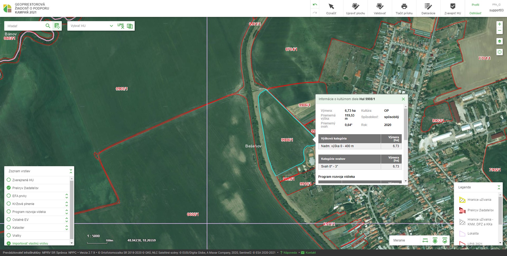Screen dimensions: 507x256
Task: Click the layer list scroll-down arrow
Action: click(72, 243)
